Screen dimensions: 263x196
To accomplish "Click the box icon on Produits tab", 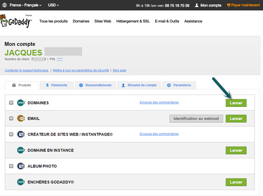I will point(14,85).
